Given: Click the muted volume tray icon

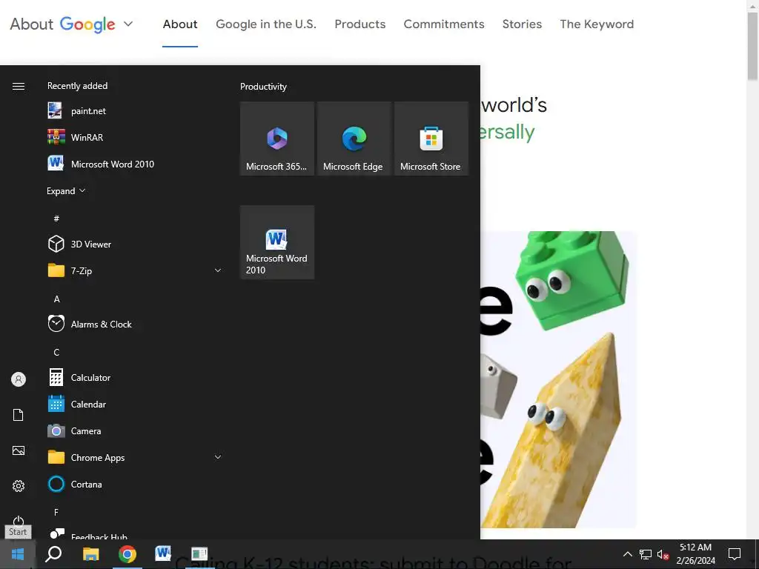Looking at the screenshot, I should click(x=663, y=554).
